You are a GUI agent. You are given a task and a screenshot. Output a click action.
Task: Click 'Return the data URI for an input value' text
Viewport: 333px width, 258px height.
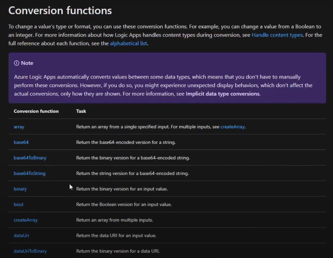tap(116, 235)
